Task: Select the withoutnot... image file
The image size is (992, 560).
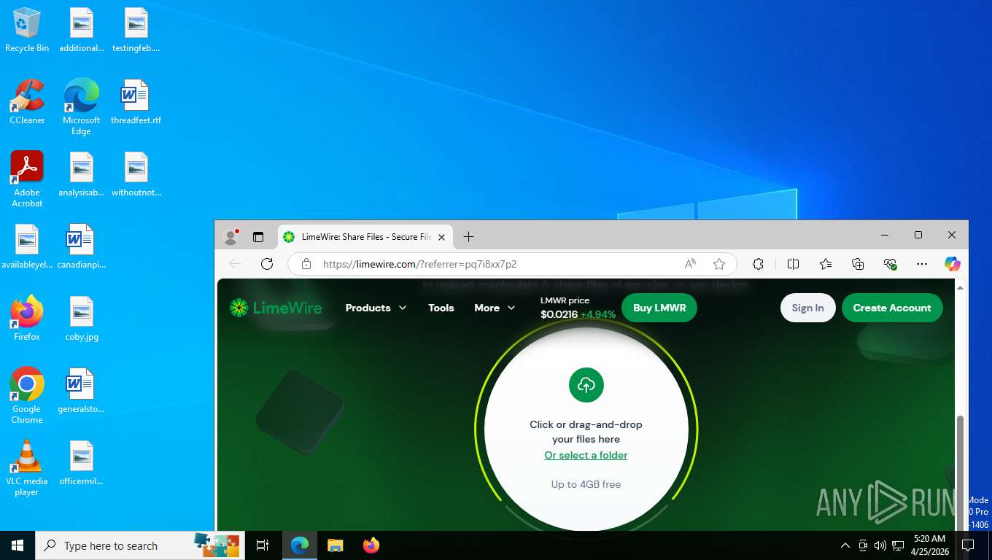Action: click(136, 174)
